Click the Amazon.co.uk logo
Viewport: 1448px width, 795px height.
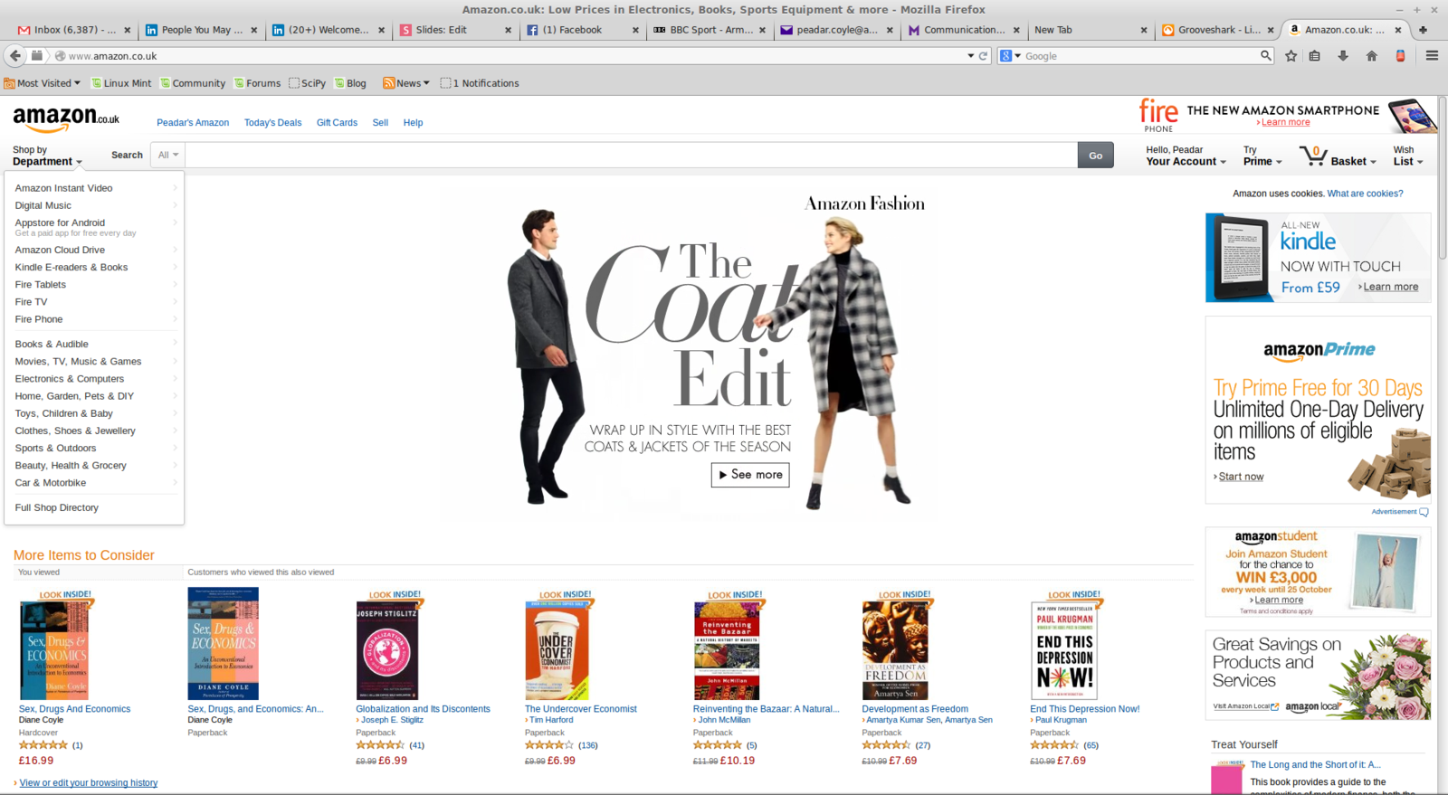pos(66,118)
